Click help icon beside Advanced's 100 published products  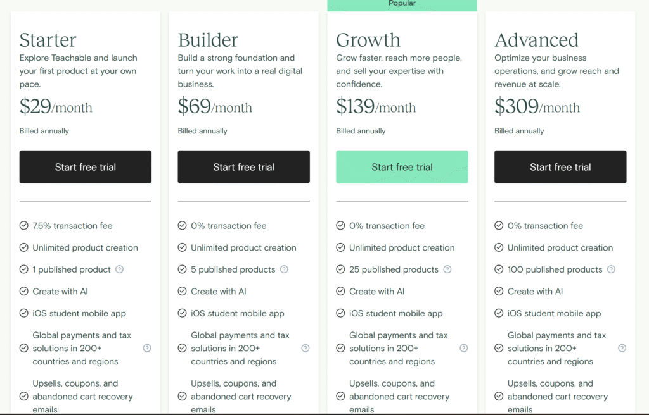tap(611, 269)
